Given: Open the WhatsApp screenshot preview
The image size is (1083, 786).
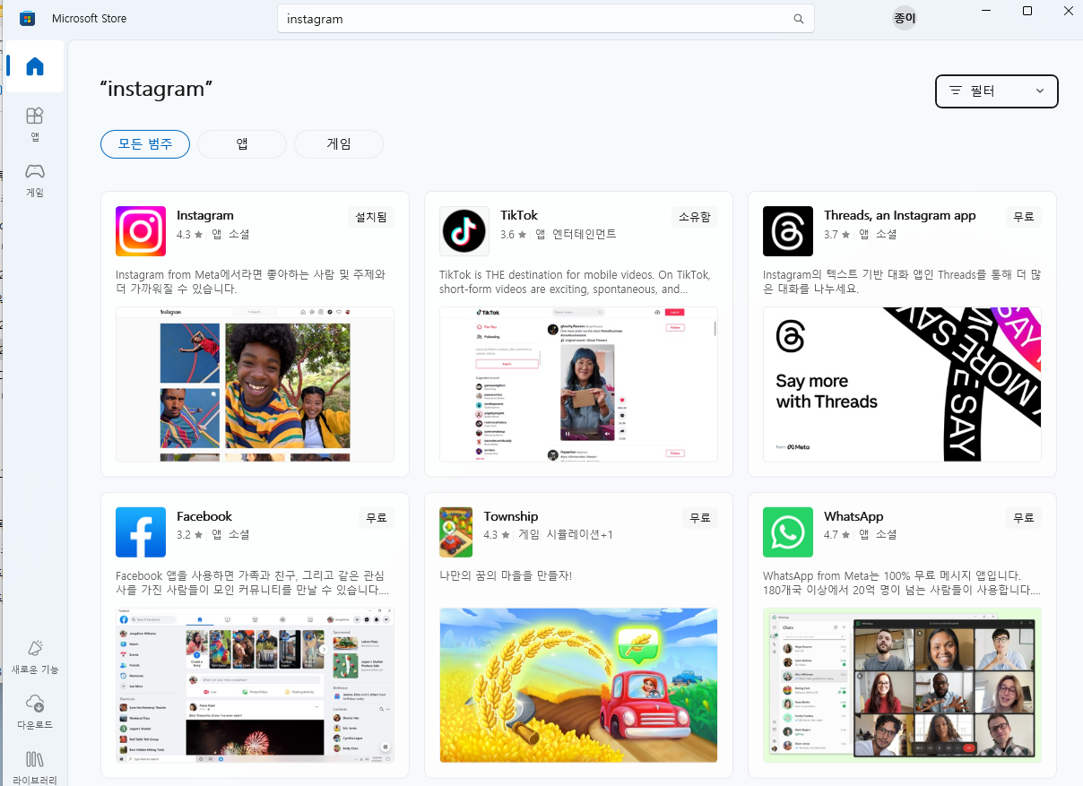Looking at the screenshot, I should [x=902, y=686].
